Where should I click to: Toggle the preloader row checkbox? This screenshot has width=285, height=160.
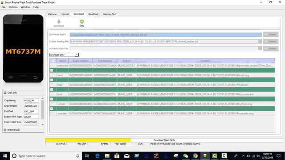(x=52, y=65)
